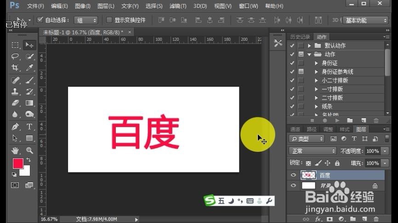Hide the 背景 layer
The height and width of the screenshot is (223, 398).
click(x=293, y=185)
